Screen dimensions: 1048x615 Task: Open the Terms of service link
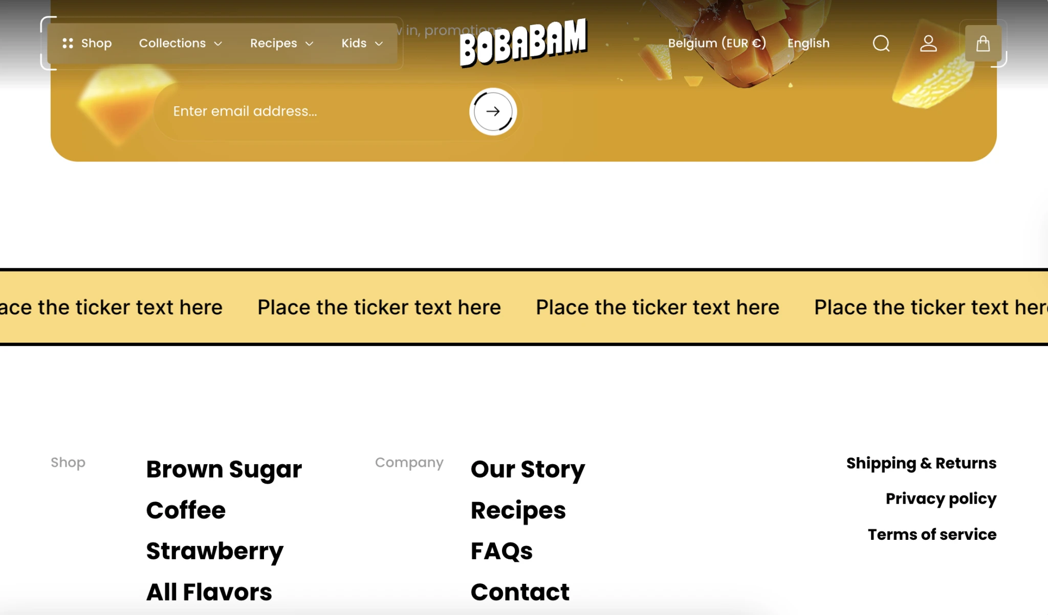click(932, 534)
